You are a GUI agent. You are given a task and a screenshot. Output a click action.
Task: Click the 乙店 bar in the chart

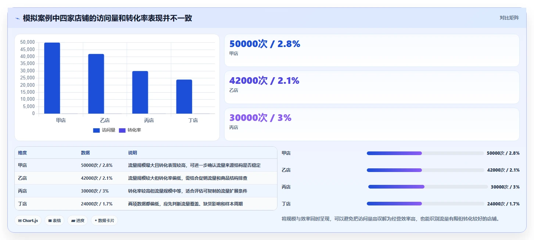click(96, 84)
